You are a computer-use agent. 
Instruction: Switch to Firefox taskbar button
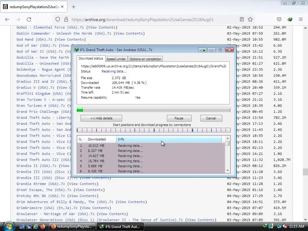[72, 226]
